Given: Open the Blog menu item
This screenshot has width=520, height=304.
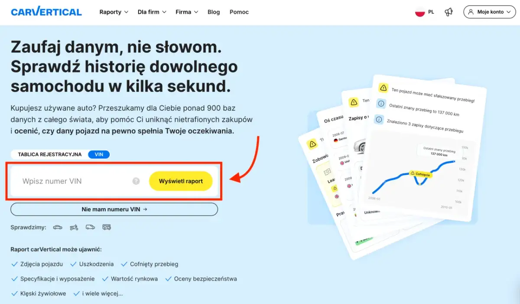Looking at the screenshot, I should (x=214, y=12).
